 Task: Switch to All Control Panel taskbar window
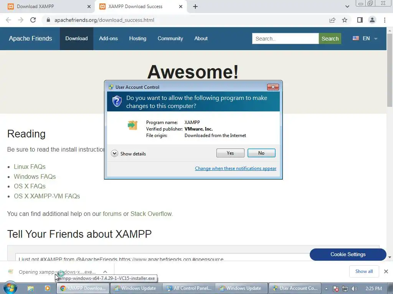(x=190, y=288)
